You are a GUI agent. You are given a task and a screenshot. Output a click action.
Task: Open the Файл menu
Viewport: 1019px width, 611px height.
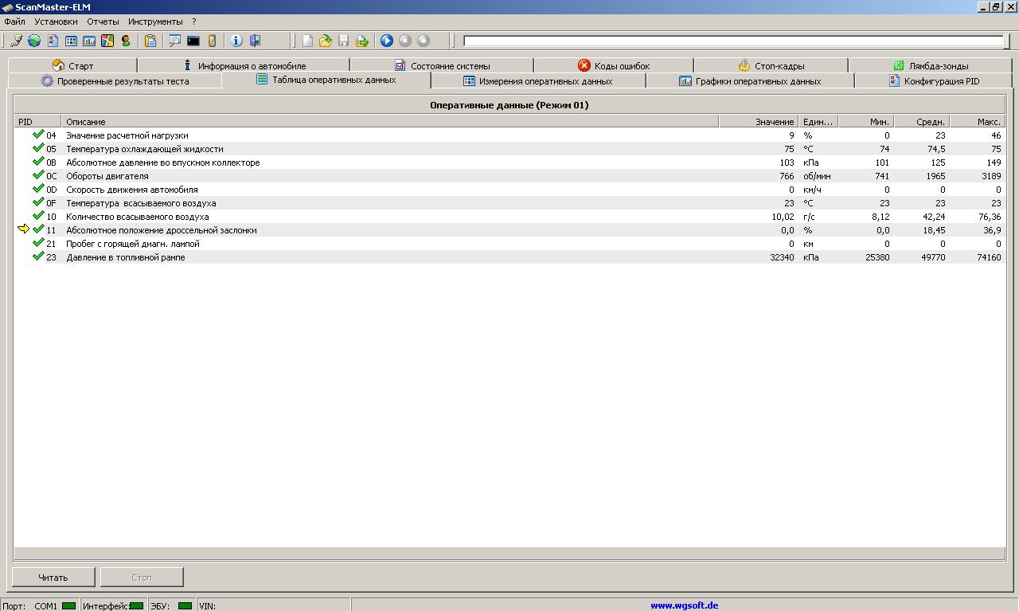[x=14, y=22]
